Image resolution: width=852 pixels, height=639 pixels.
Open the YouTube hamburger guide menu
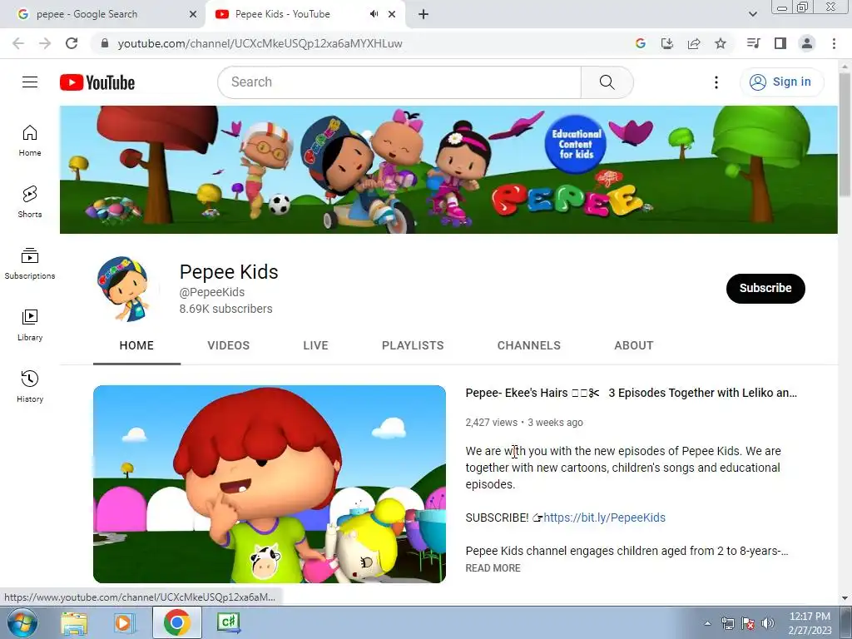[30, 82]
